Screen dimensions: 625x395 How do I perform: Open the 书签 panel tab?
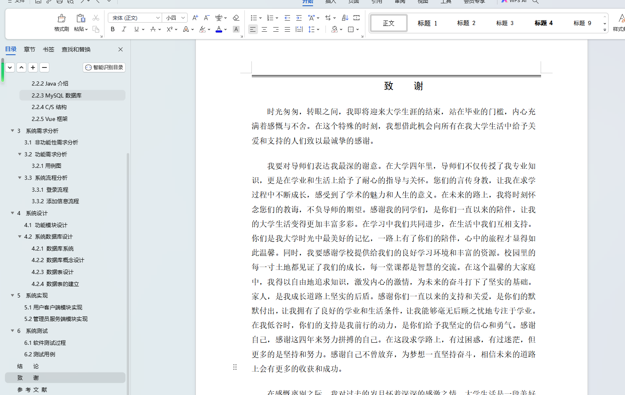point(48,49)
